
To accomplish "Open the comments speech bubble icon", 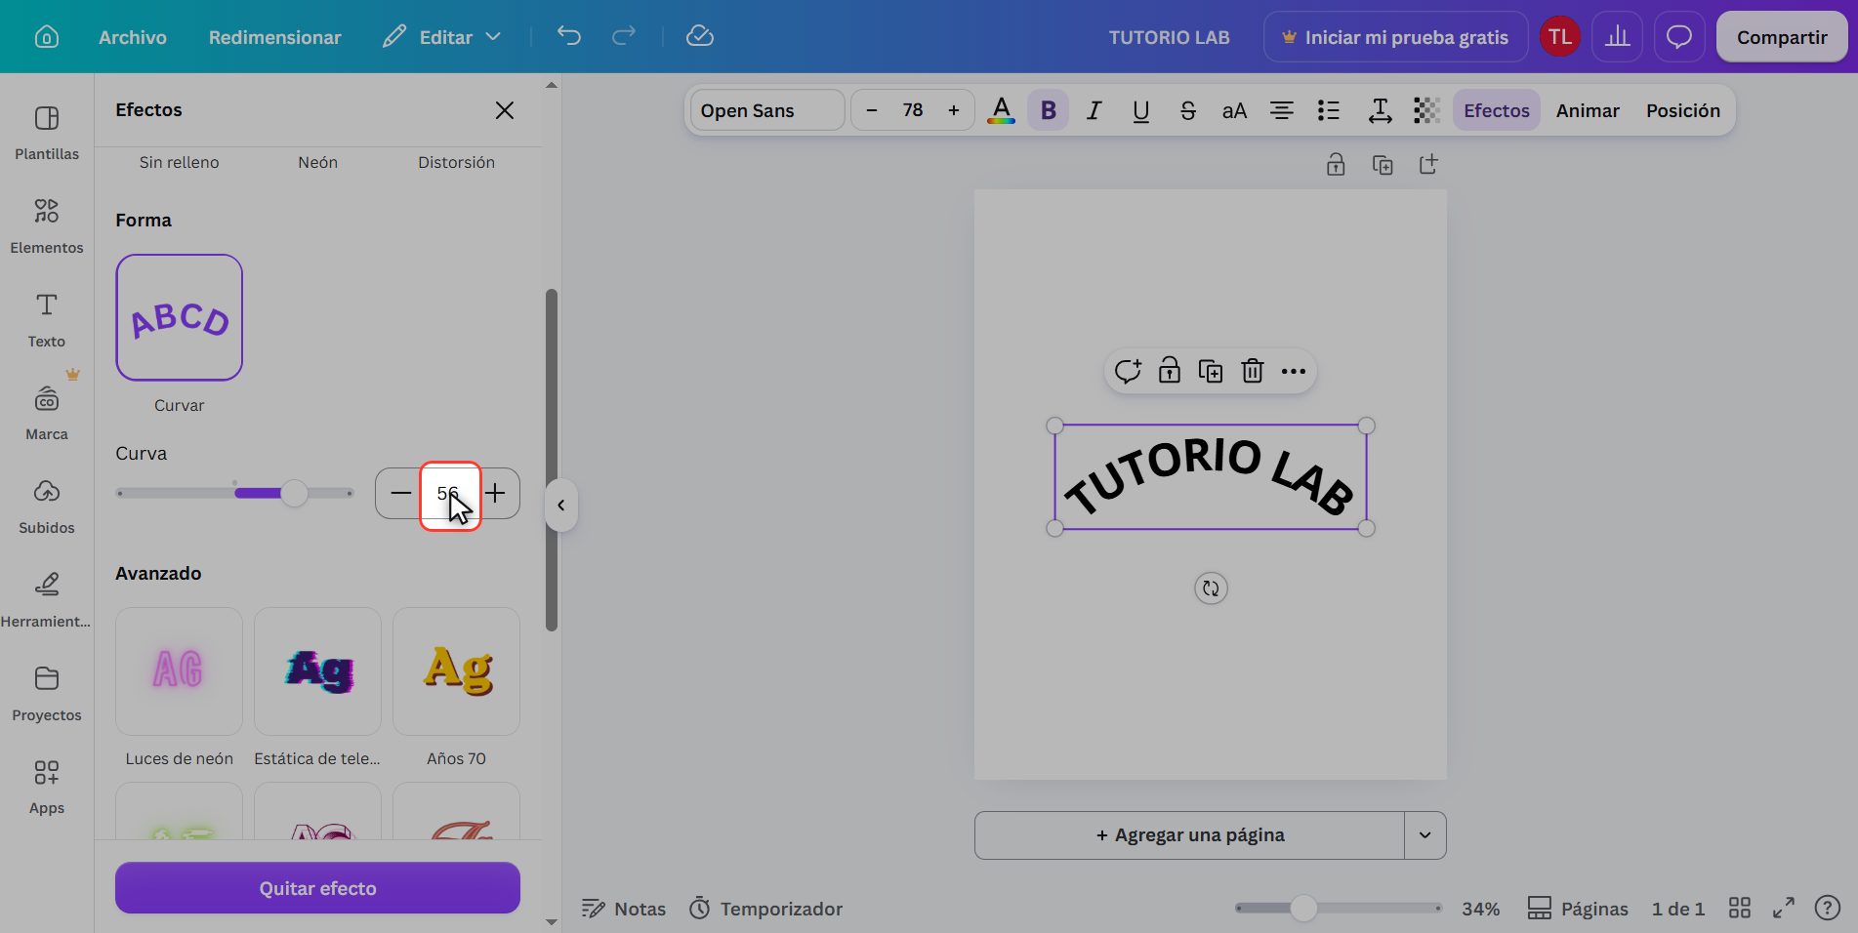I will pyautogui.click(x=1679, y=37).
